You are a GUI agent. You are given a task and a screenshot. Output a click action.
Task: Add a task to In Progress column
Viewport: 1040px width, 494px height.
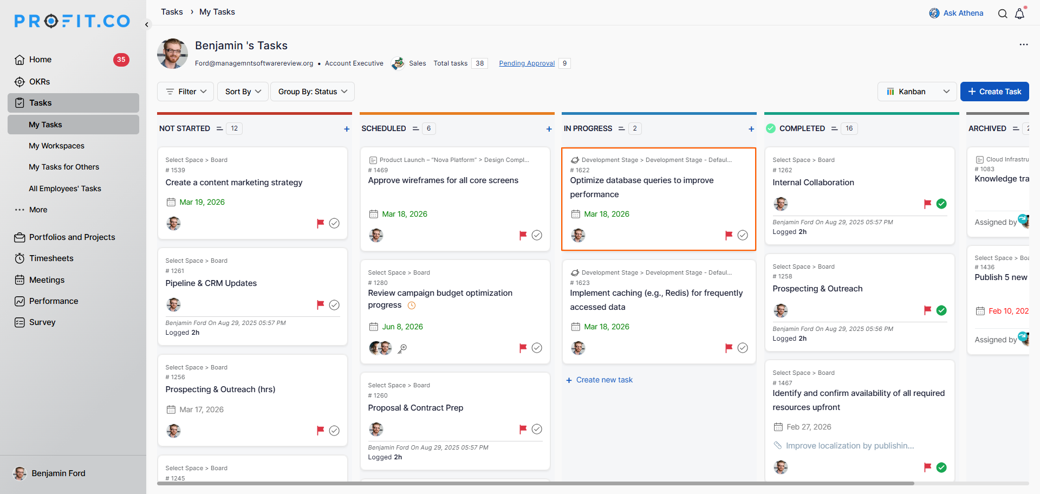tap(751, 129)
